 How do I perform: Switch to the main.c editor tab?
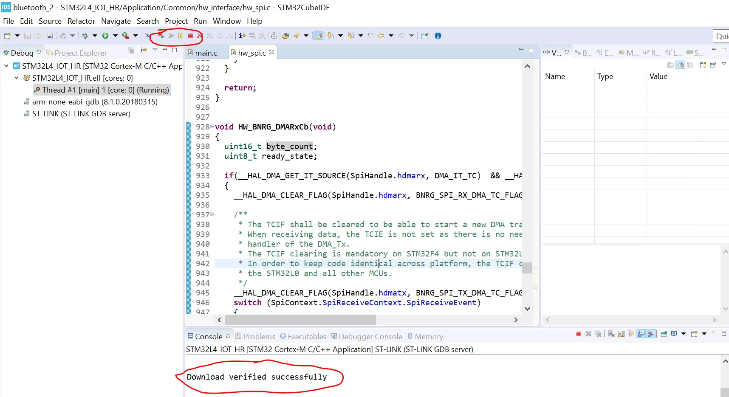[x=206, y=53]
